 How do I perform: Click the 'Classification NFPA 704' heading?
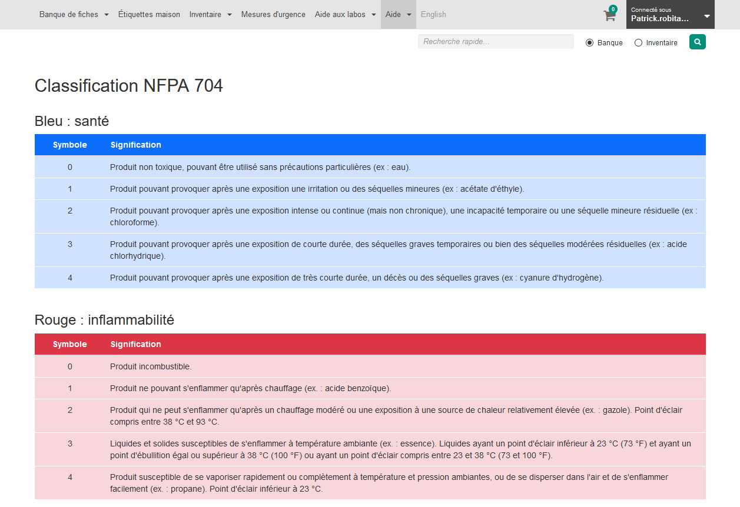point(129,86)
